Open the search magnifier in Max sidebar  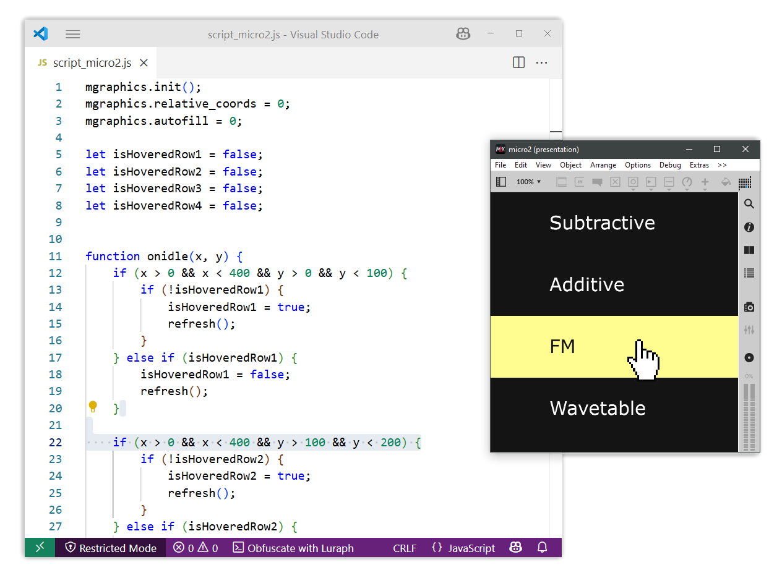pos(749,204)
